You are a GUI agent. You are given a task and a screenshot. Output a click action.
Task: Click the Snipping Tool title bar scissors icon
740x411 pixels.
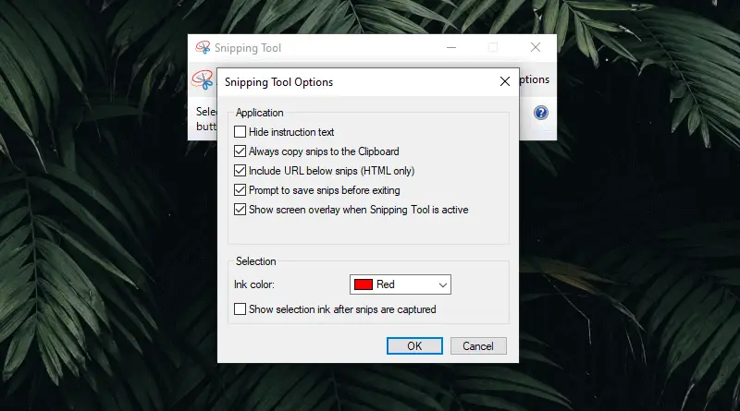203,47
